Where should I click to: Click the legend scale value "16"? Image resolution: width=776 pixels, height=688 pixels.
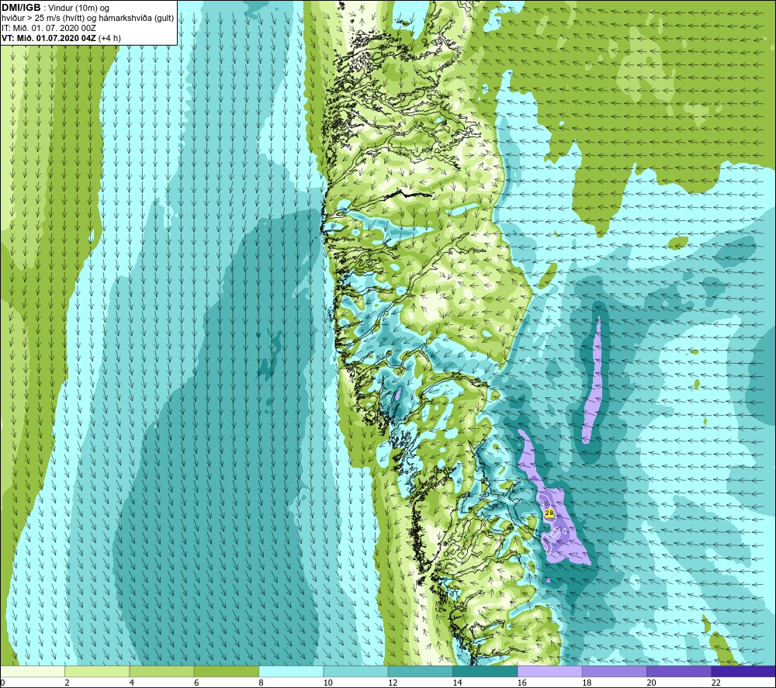tap(522, 683)
